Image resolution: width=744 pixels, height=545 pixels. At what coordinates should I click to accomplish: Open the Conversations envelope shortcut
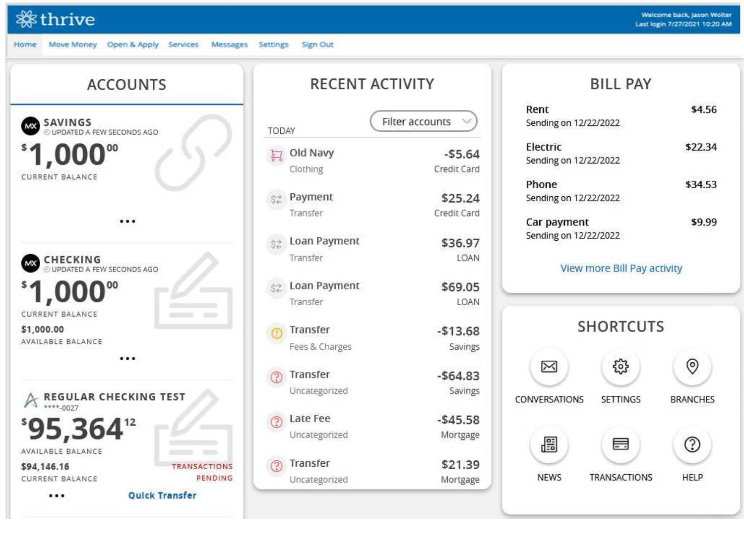[549, 366]
